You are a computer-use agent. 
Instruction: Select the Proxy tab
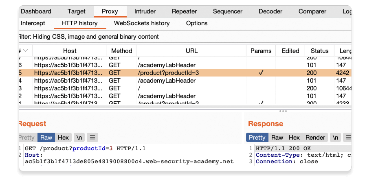pyautogui.click(x=110, y=11)
